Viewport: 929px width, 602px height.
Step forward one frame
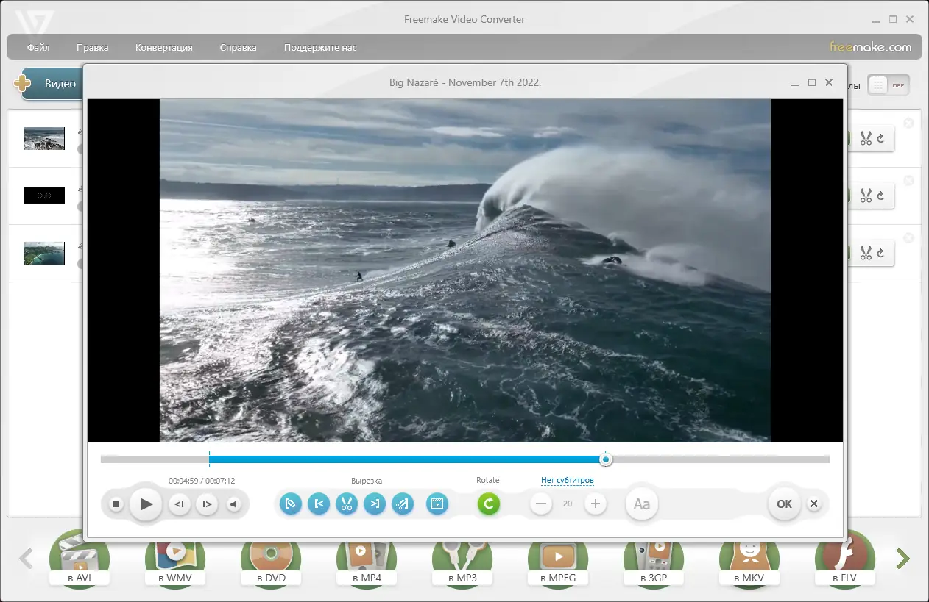click(x=207, y=504)
